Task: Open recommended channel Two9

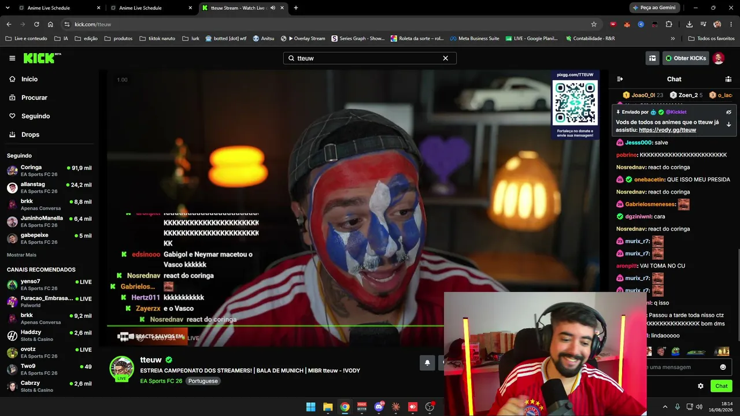Action: 49,369
